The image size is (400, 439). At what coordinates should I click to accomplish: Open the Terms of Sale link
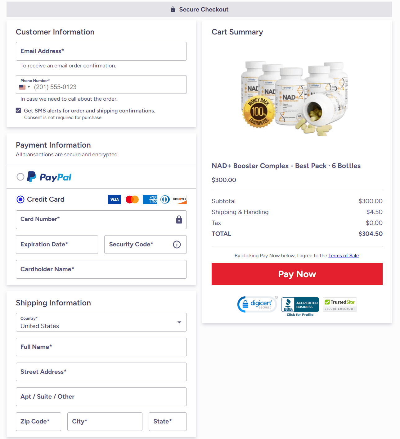(x=344, y=256)
